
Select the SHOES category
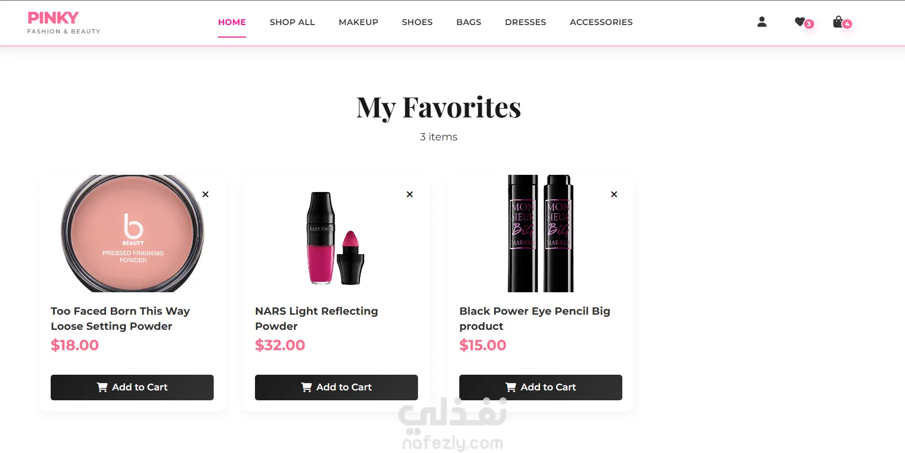(x=417, y=22)
